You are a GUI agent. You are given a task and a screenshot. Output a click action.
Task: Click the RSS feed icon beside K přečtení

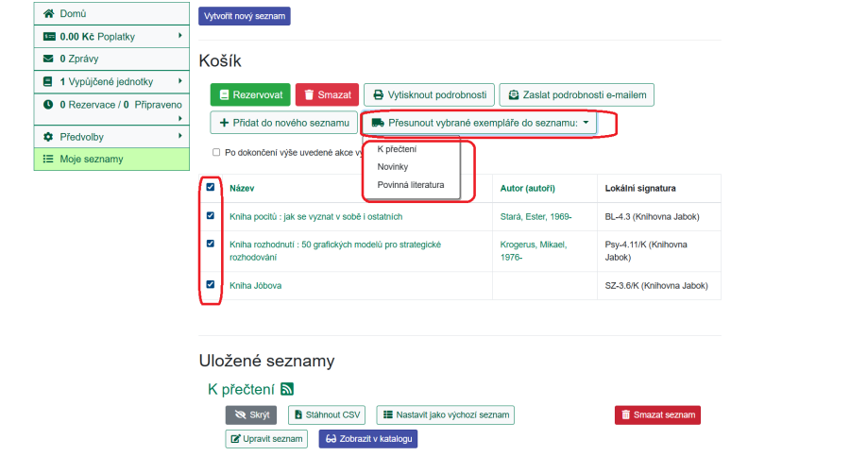[287, 389]
